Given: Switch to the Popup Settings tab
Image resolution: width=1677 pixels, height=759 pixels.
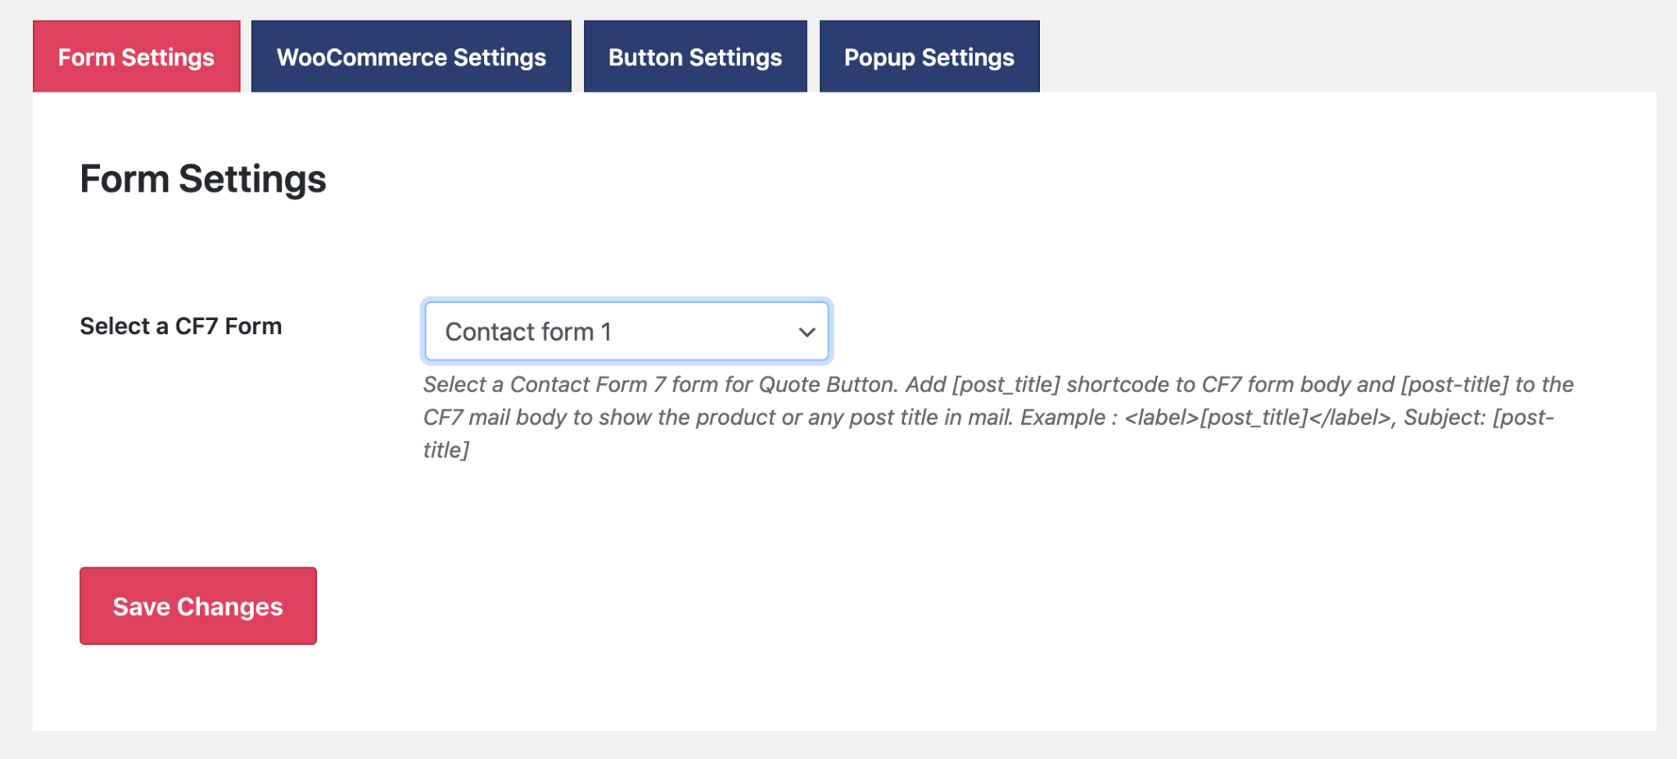Looking at the screenshot, I should pyautogui.click(x=929, y=56).
